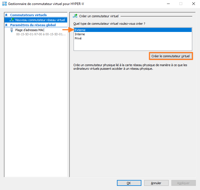Minimize the switch manager window
This screenshot has height=190, width=200.
click(x=168, y=4)
